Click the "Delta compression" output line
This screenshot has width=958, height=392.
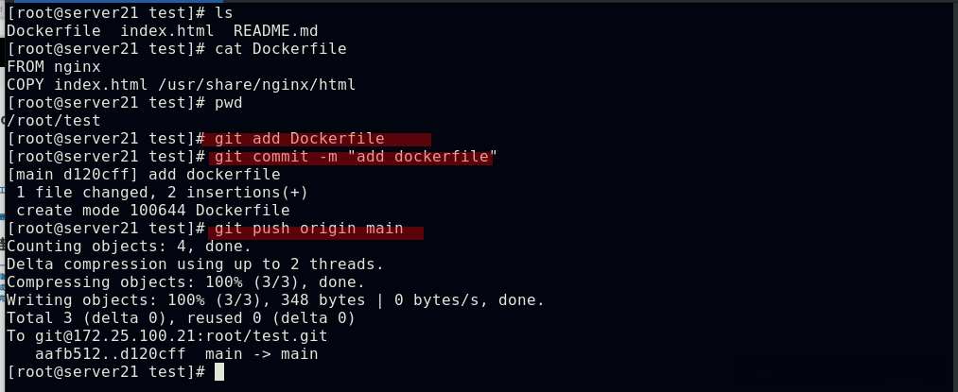click(x=195, y=264)
